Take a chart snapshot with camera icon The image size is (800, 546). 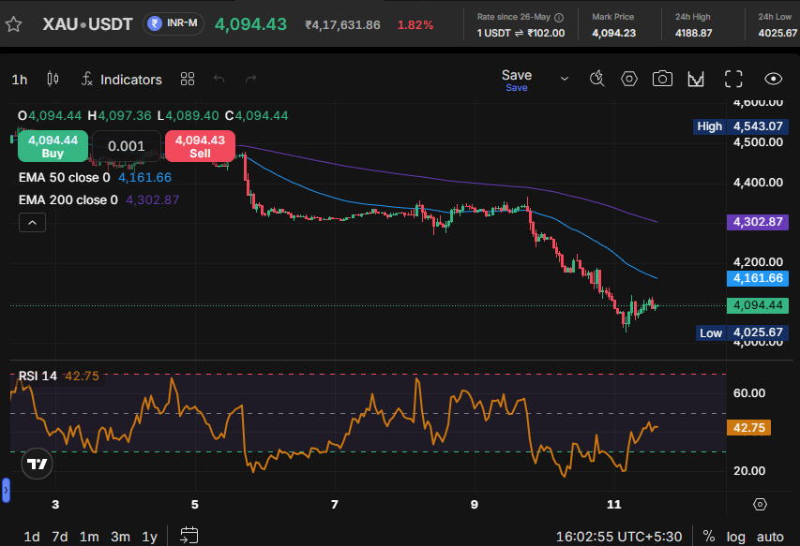point(662,79)
